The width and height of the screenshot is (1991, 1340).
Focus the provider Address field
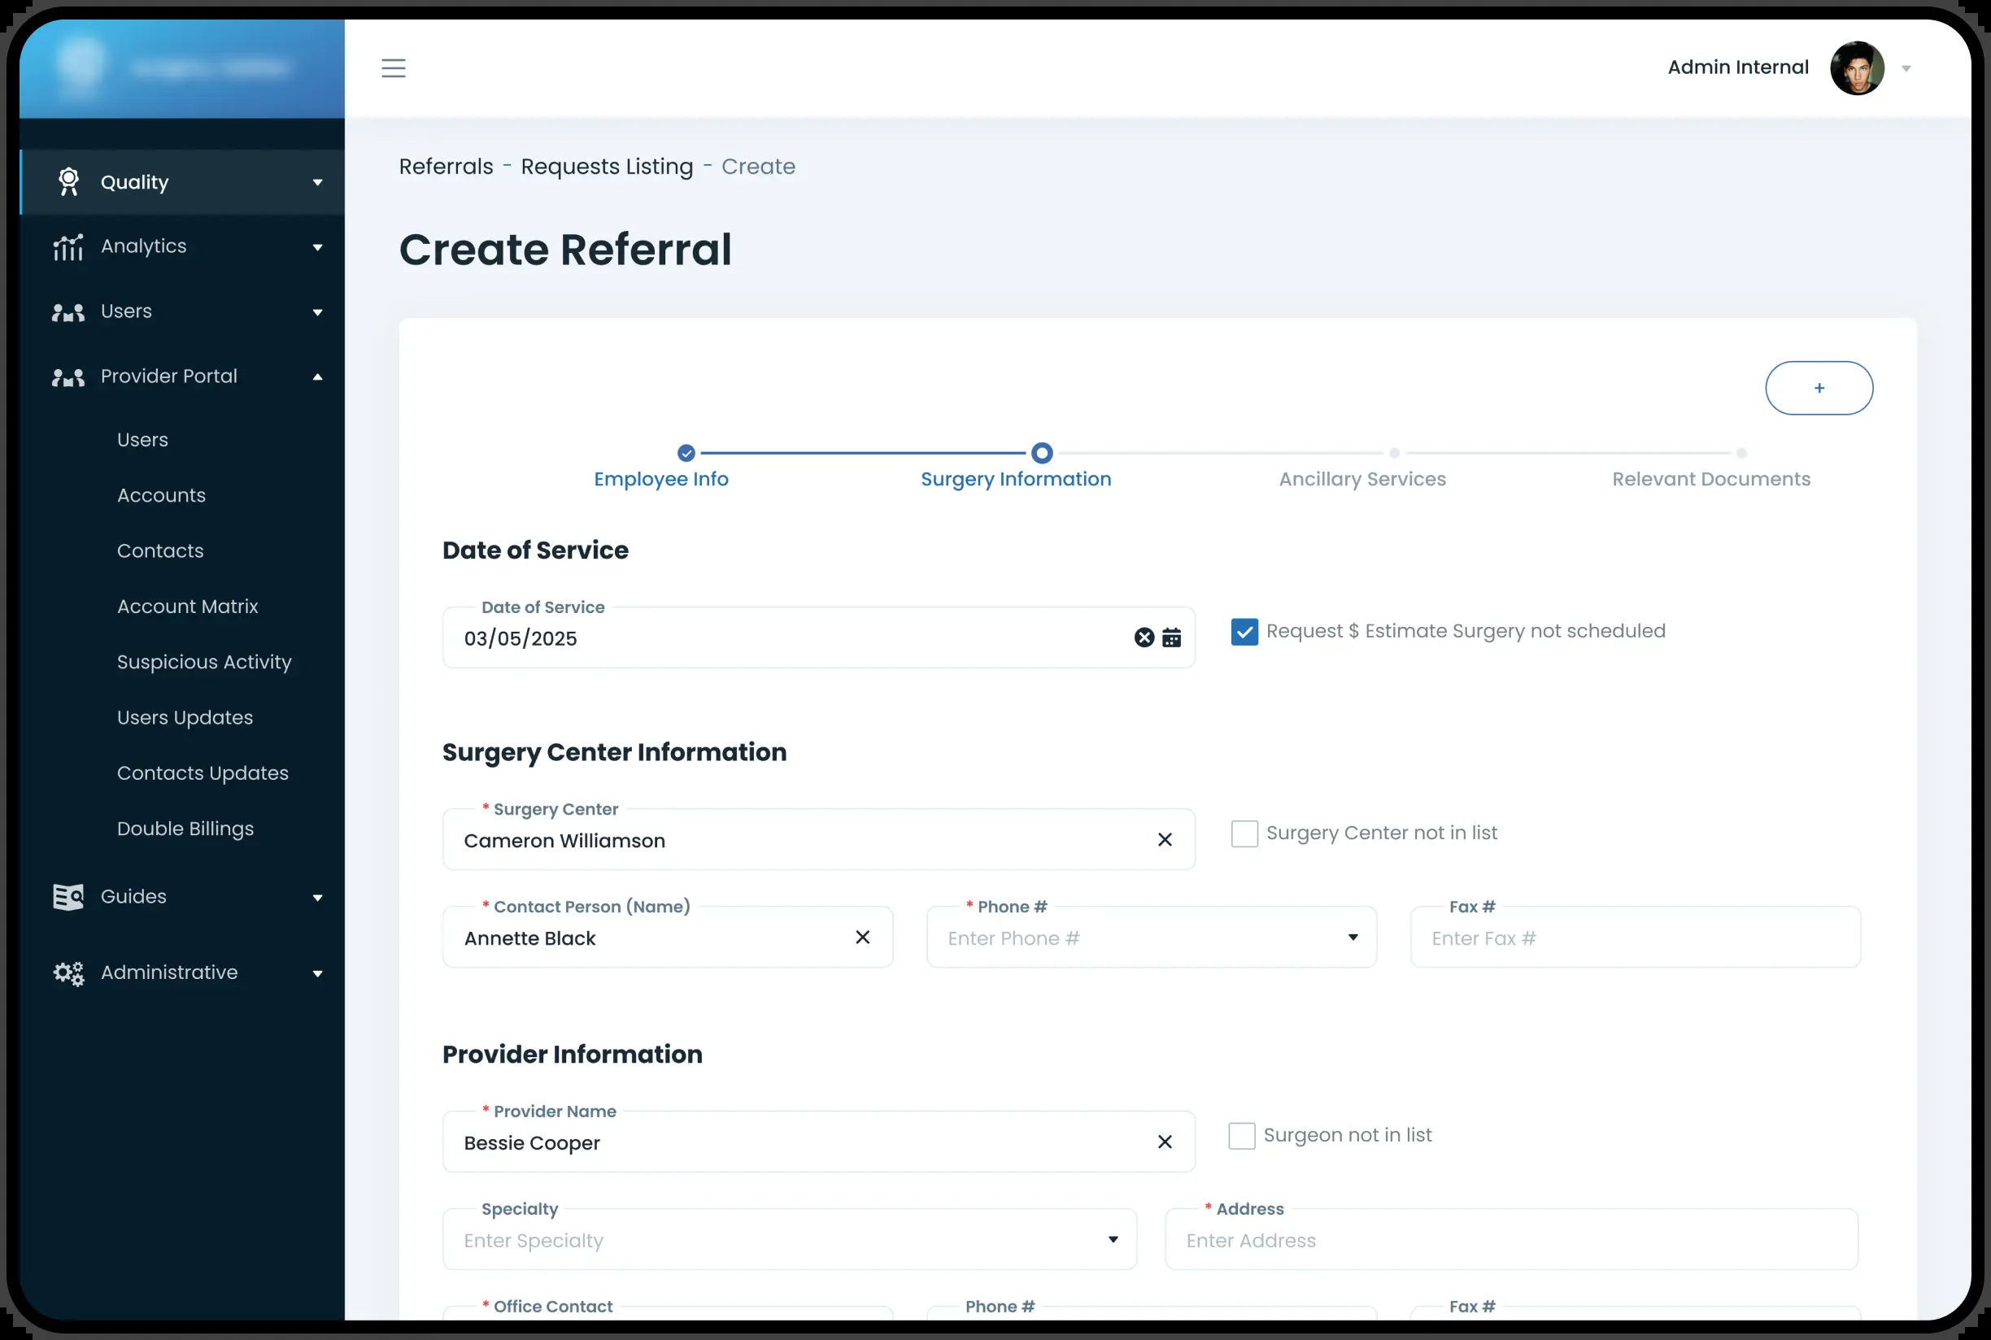(1510, 1239)
